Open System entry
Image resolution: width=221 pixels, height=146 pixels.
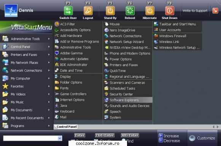tap(128, 117)
